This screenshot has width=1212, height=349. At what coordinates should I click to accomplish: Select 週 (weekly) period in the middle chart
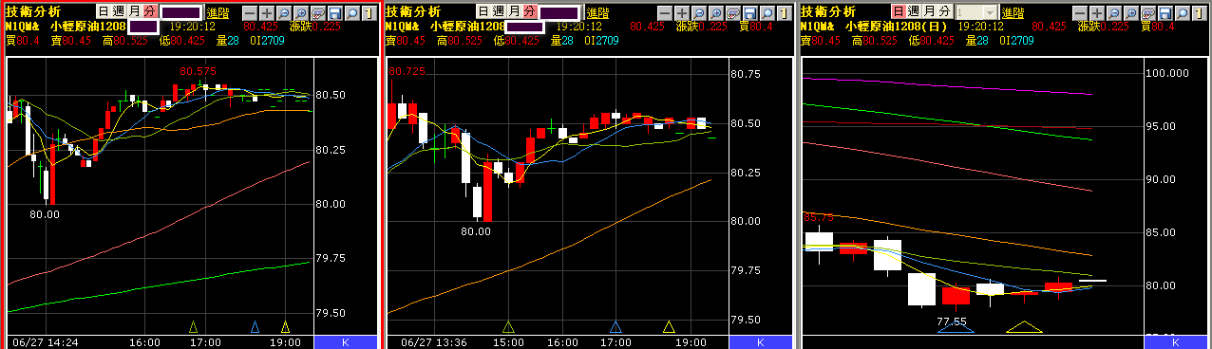[500, 11]
